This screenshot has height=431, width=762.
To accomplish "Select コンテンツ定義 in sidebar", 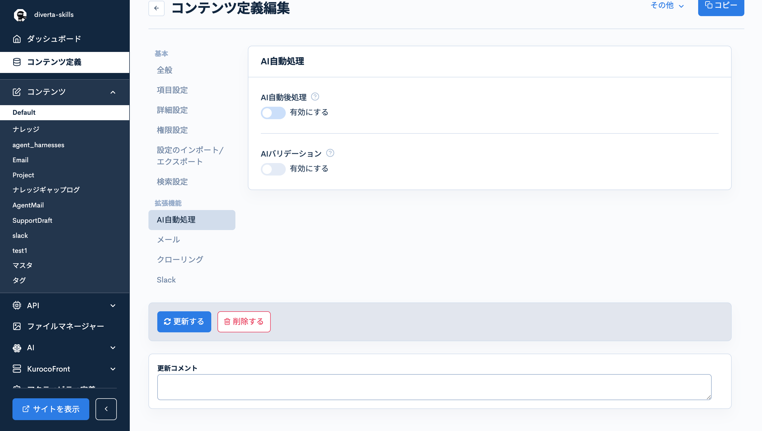I will [x=64, y=62].
